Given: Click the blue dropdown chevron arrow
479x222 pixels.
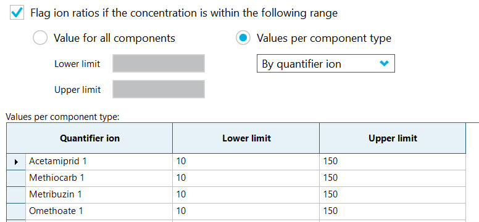Looking at the screenshot, I should click(x=384, y=63).
